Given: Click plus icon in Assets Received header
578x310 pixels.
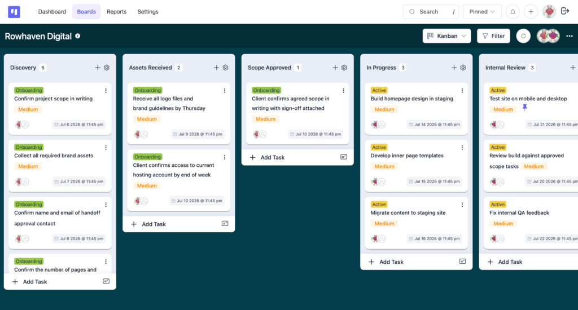Looking at the screenshot, I should tap(216, 68).
